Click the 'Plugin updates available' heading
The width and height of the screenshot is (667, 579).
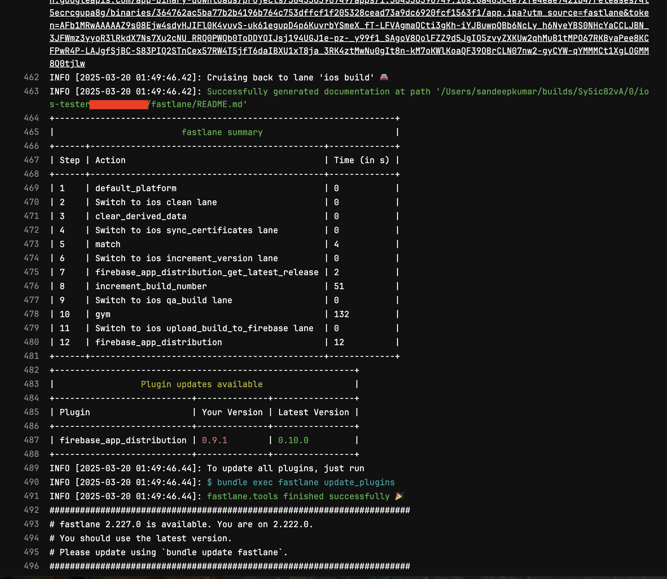[202, 384]
